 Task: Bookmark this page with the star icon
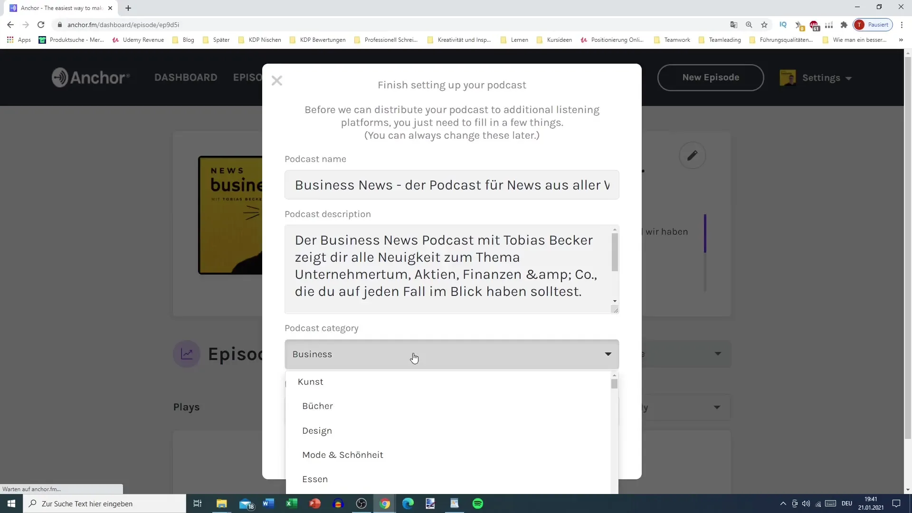764,25
